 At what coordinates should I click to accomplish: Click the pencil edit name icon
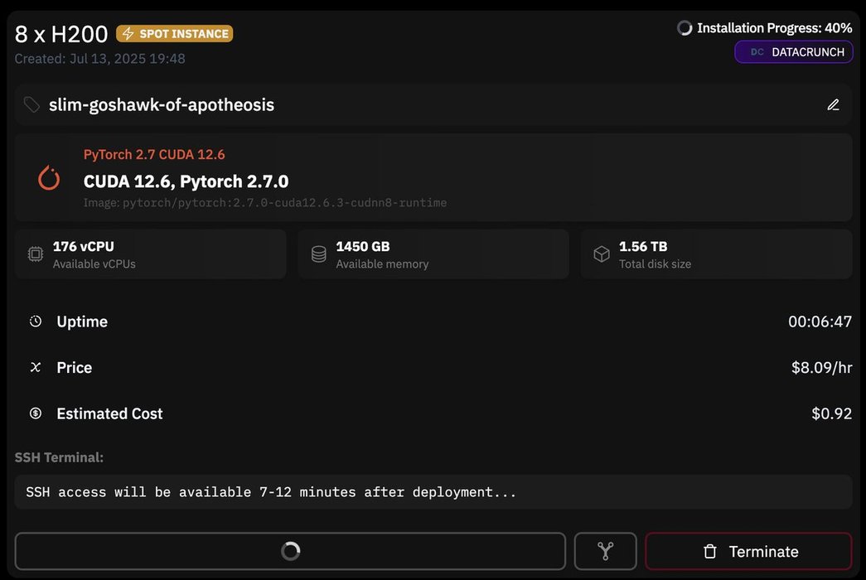tap(833, 105)
